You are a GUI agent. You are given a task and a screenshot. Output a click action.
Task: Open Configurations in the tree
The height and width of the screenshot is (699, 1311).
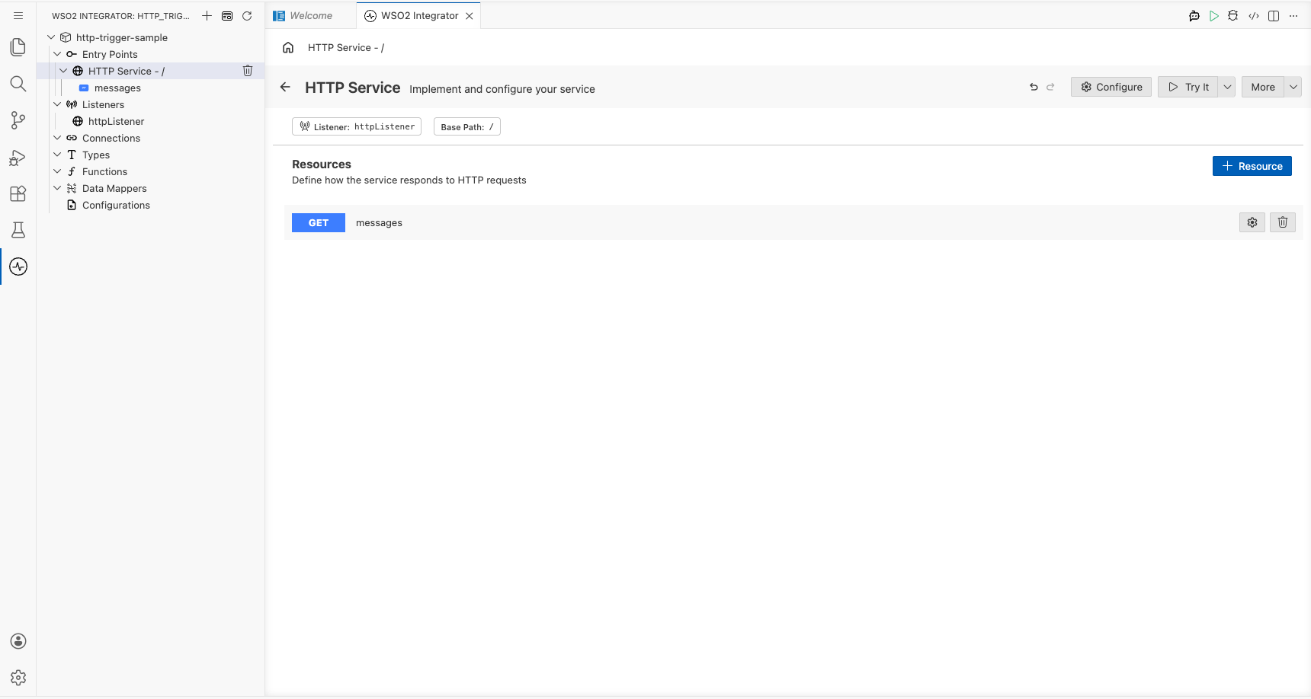point(116,205)
